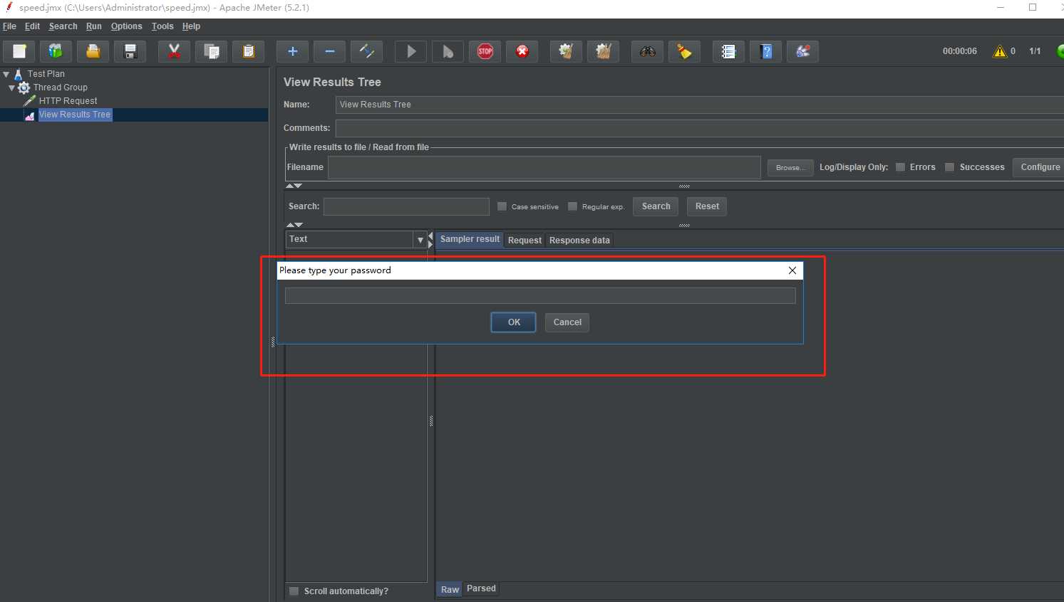Select the Parsed tab
Image resolution: width=1064 pixels, height=602 pixels.
click(481, 588)
